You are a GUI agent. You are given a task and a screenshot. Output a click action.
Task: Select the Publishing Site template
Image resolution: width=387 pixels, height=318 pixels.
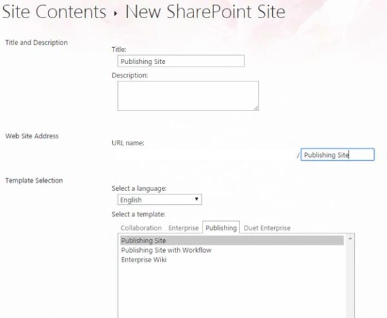[232, 240]
